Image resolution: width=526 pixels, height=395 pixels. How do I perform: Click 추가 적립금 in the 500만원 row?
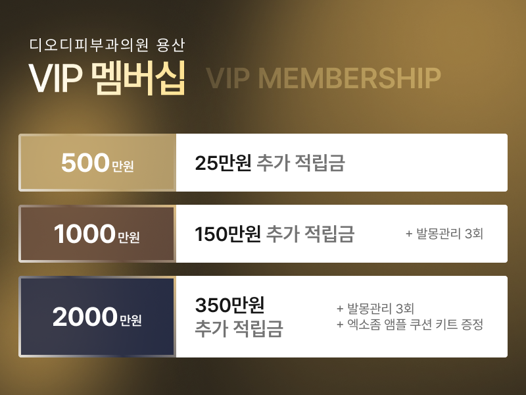click(300, 163)
